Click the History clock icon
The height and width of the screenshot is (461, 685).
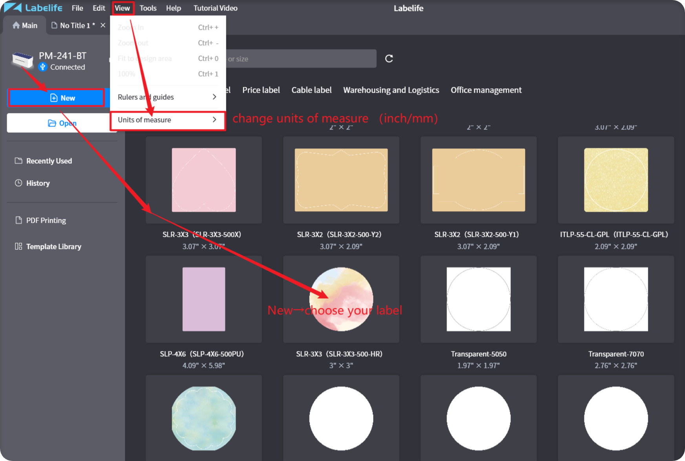pos(18,183)
